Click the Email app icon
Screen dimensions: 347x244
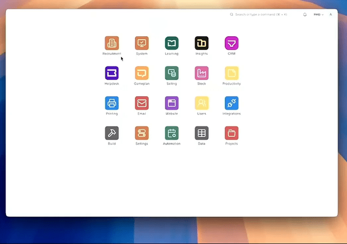(142, 103)
